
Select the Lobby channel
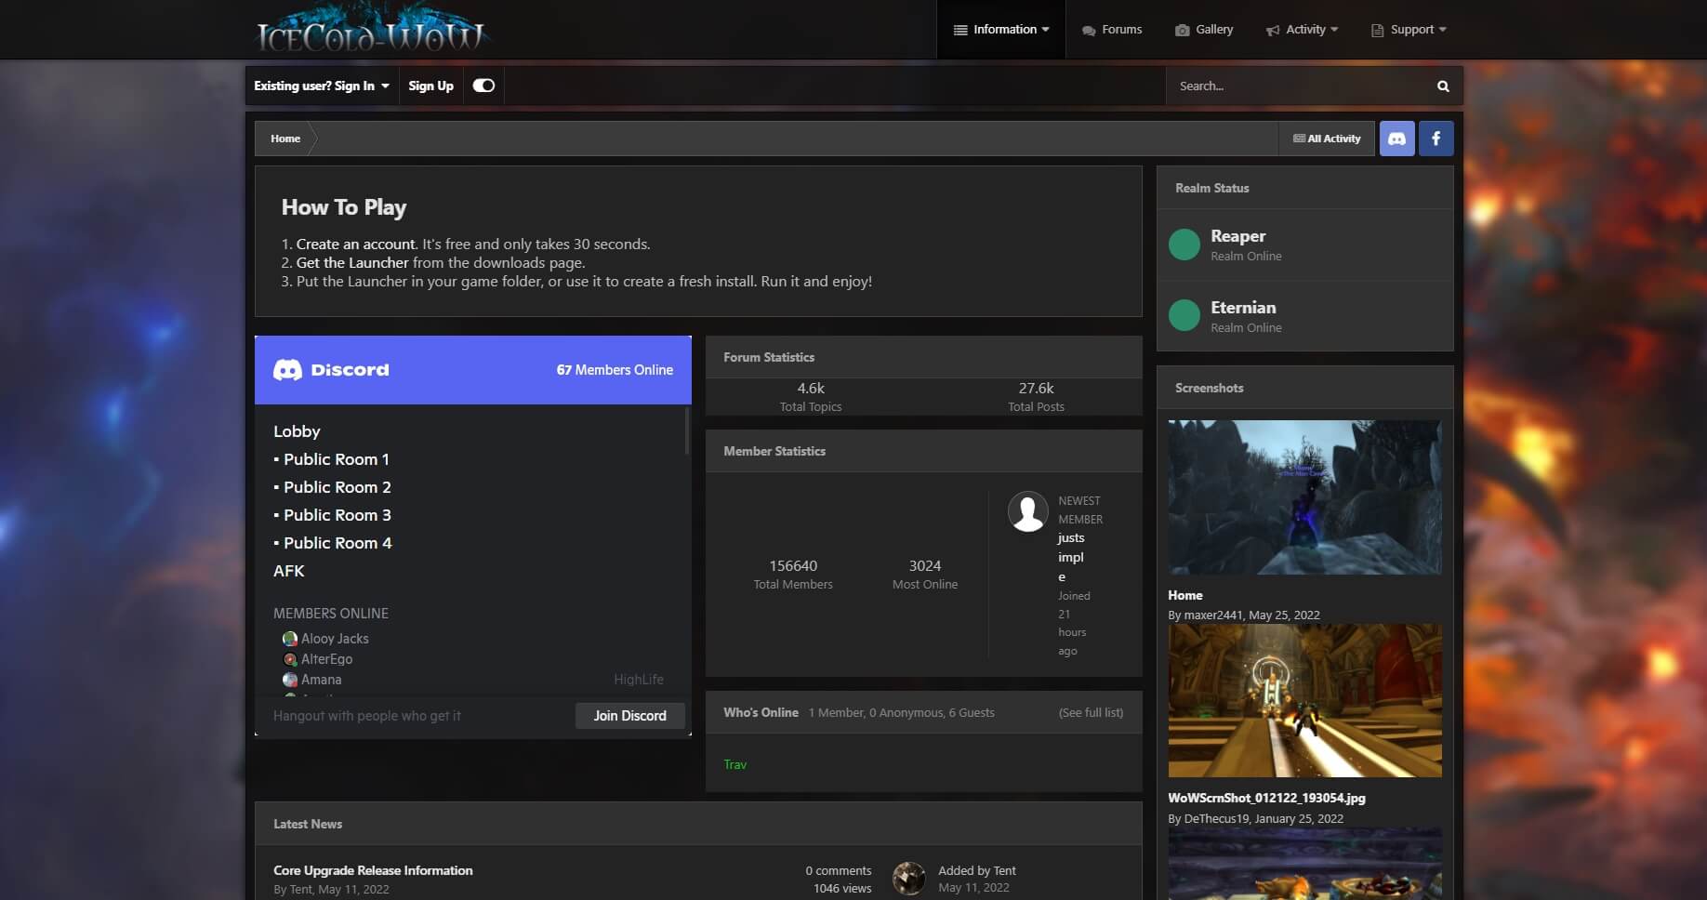(297, 431)
